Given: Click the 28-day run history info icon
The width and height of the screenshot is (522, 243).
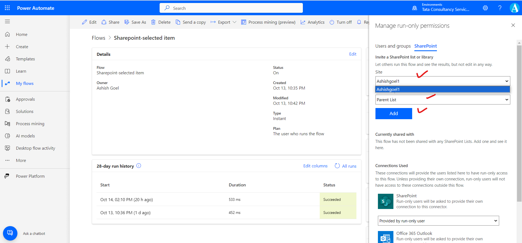Looking at the screenshot, I should click(x=139, y=166).
